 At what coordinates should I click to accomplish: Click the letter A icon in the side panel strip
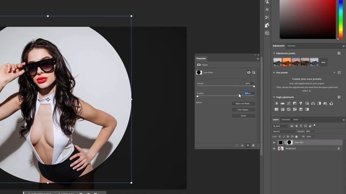pyautogui.click(x=267, y=10)
